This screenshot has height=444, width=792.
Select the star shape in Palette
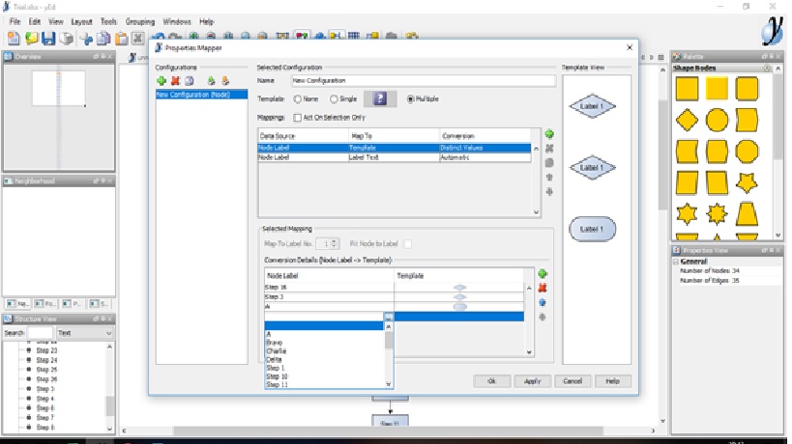point(746,180)
